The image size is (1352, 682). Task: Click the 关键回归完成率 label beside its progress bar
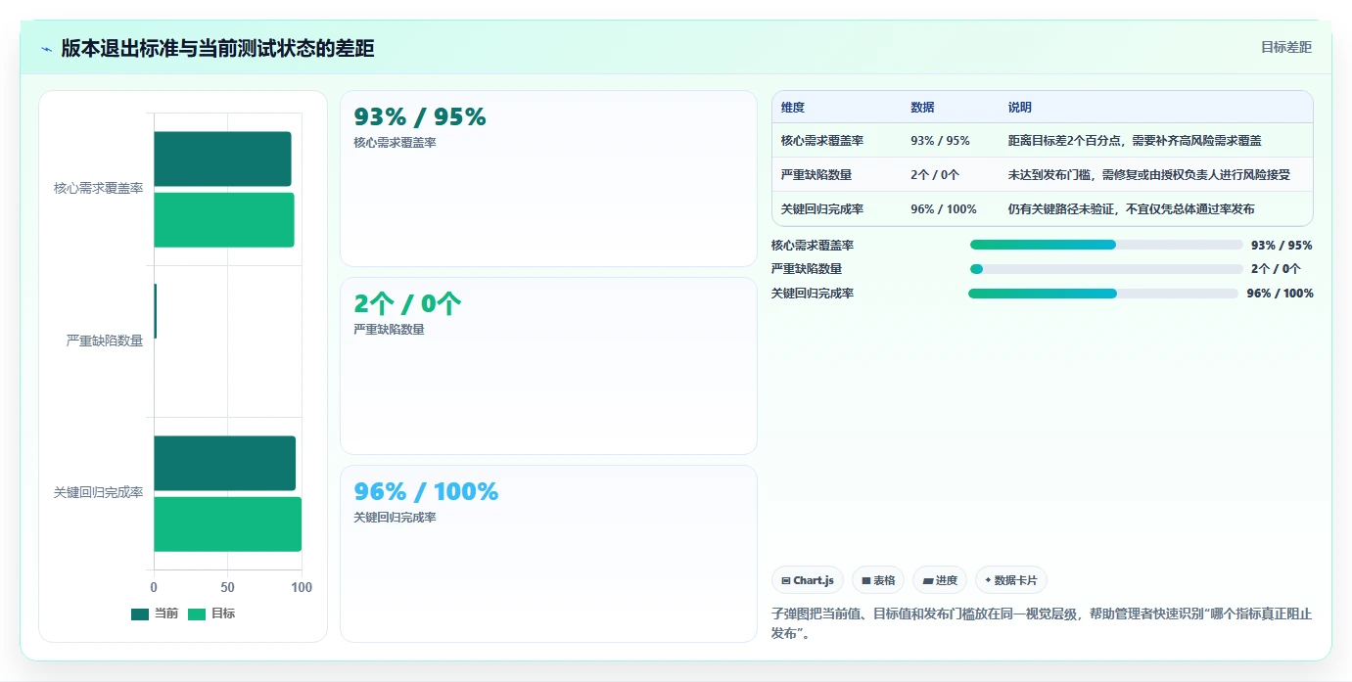(813, 294)
